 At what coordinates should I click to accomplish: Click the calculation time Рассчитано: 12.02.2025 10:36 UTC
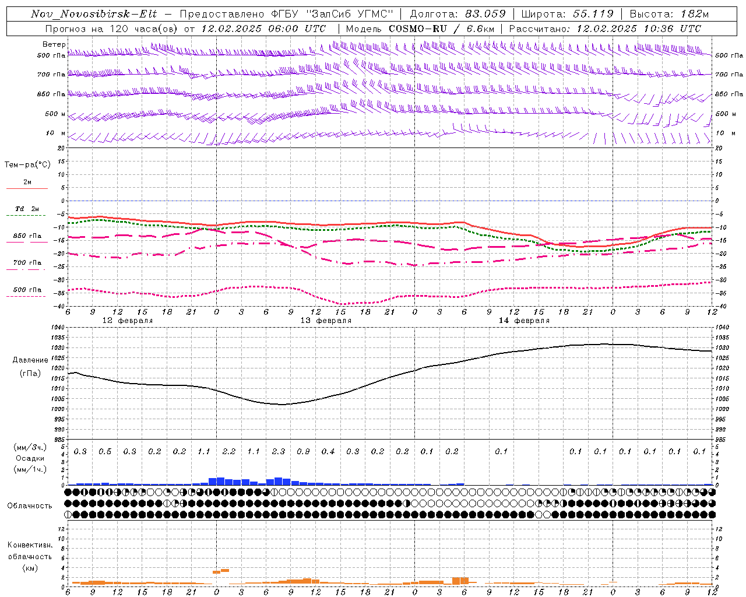(x=605, y=29)
